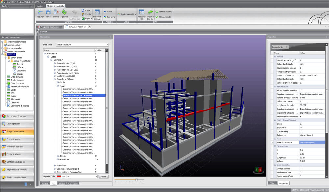Click the red Highlight Color swatch

point(60,176)
